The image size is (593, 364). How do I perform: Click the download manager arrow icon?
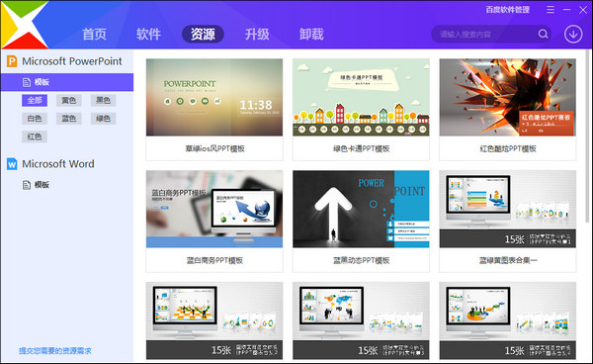[573, 34]
